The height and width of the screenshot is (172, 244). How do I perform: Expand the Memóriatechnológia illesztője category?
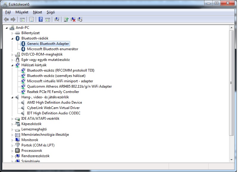point(12,135)
